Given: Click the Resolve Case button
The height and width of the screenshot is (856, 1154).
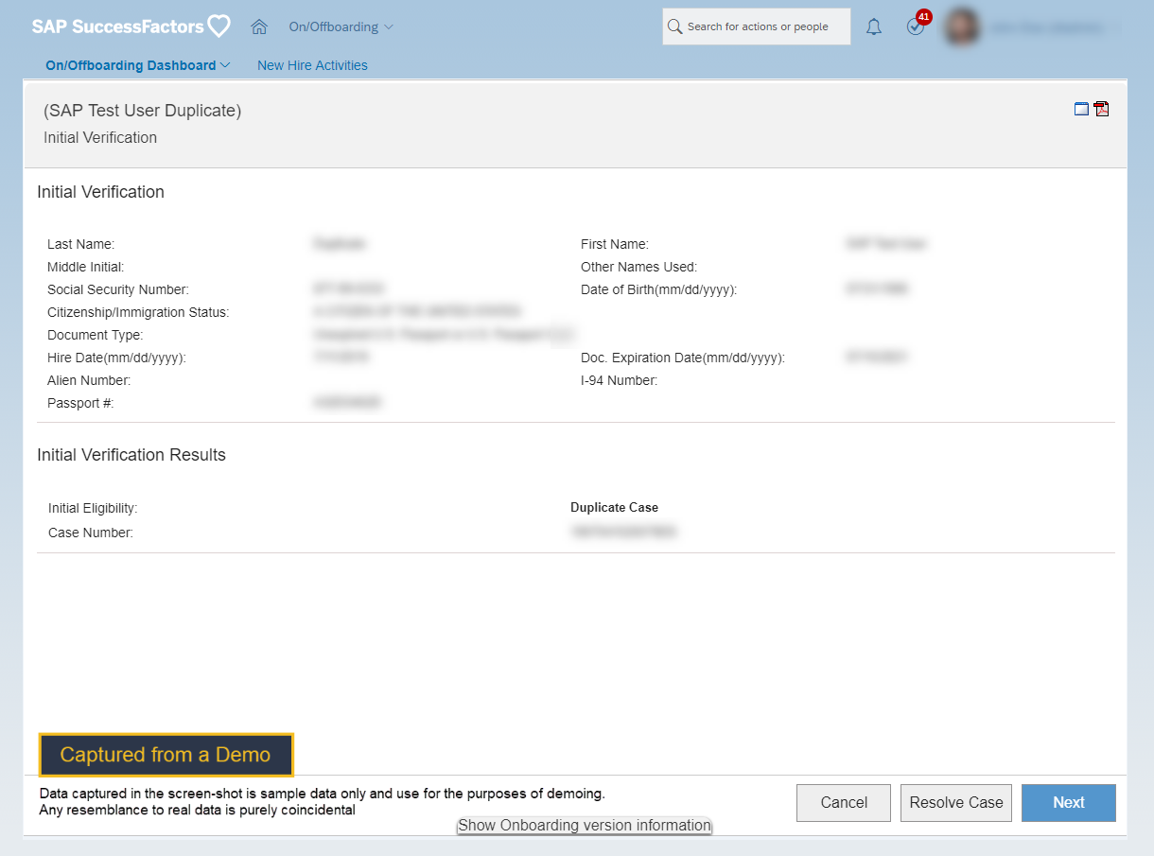Looking at the screenshot, I should [956, 802].
